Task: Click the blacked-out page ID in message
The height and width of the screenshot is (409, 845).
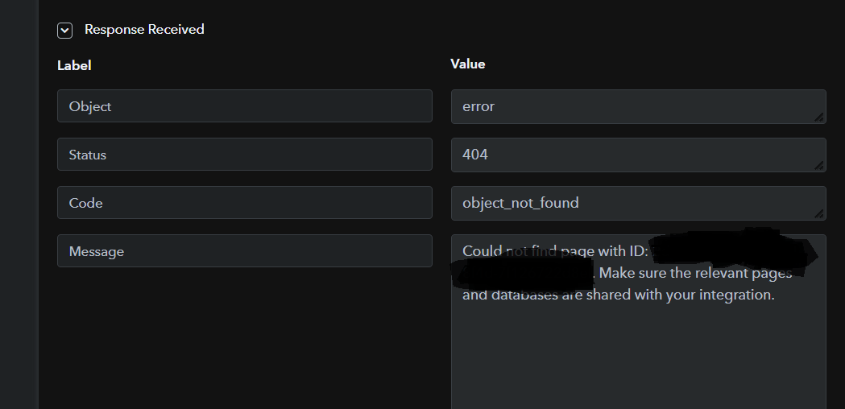Action: [x=725, y=251]
